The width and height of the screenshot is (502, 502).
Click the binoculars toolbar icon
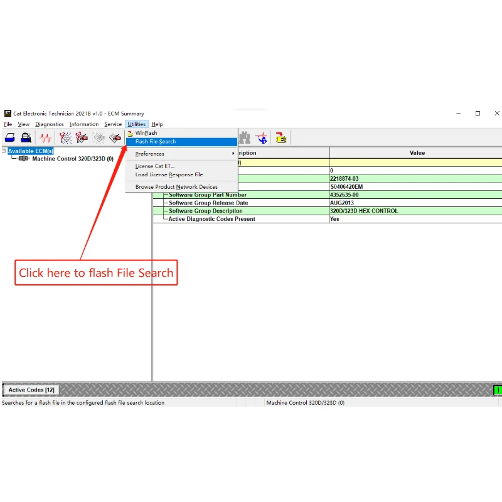245,138
